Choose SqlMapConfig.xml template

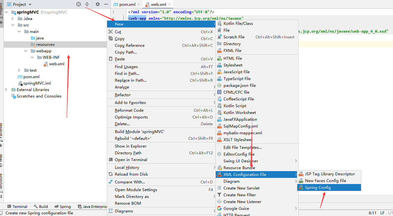257,126
